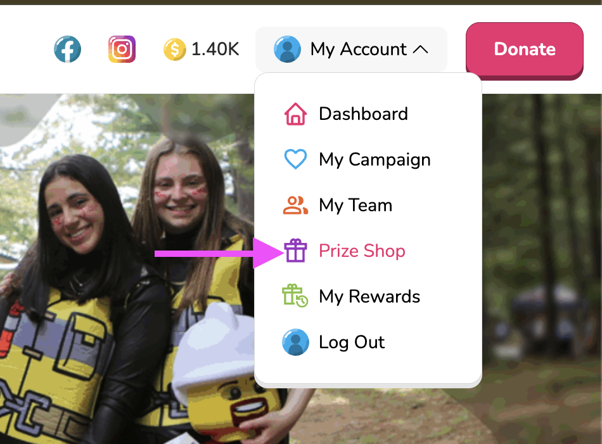Viewport: 602px width, 444px height.
Task: Select Dashboard from the account menu
Action: point(363,114)
